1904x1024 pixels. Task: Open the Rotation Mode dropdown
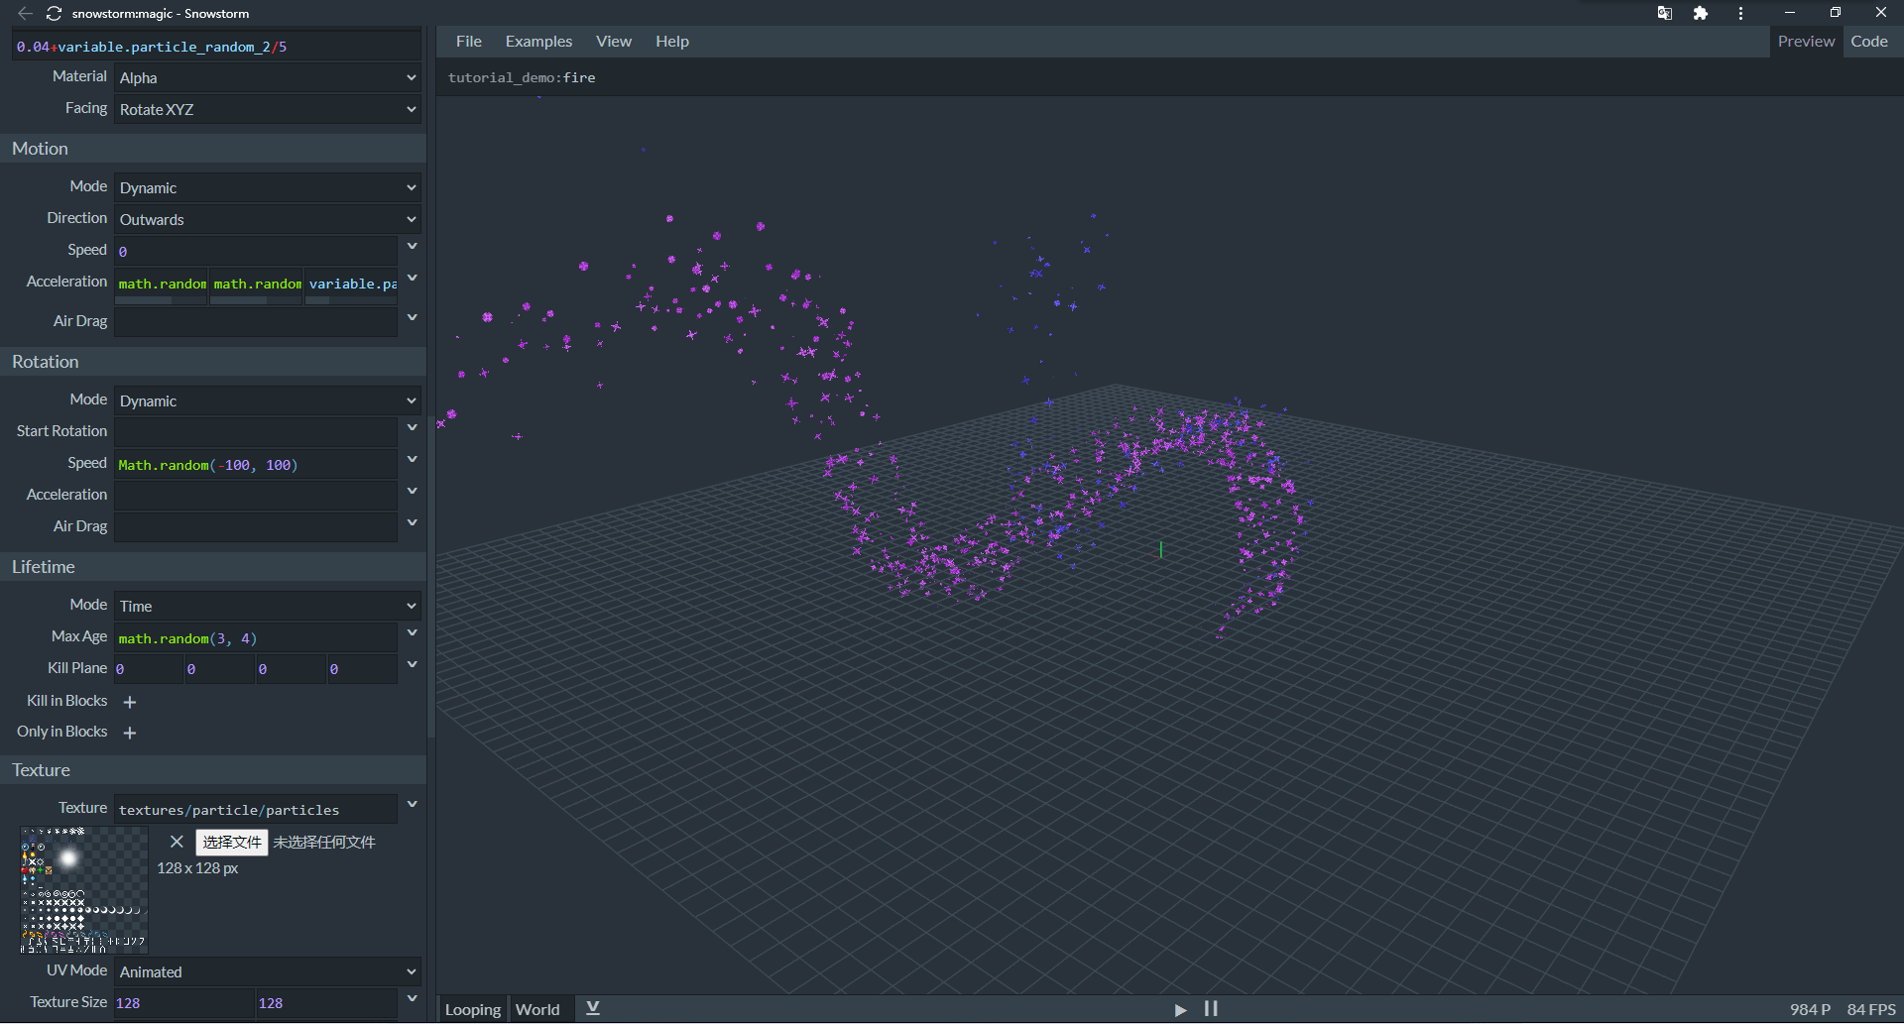point(268,400)
